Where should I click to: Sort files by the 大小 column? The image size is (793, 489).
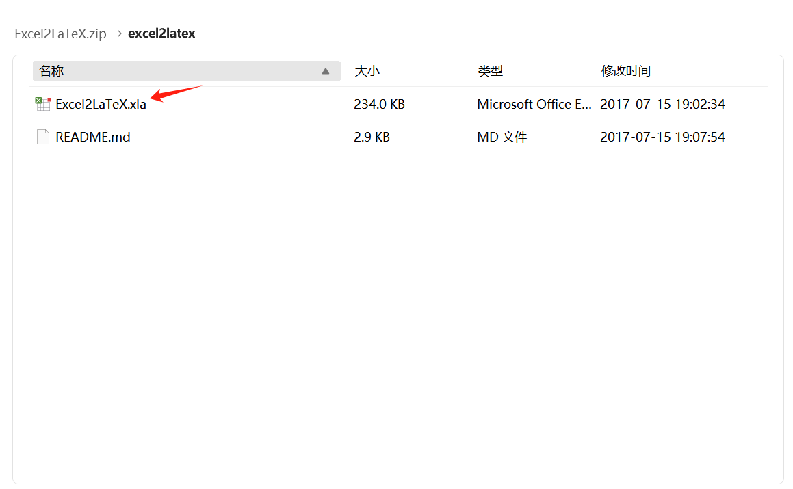tap(367, 70)
